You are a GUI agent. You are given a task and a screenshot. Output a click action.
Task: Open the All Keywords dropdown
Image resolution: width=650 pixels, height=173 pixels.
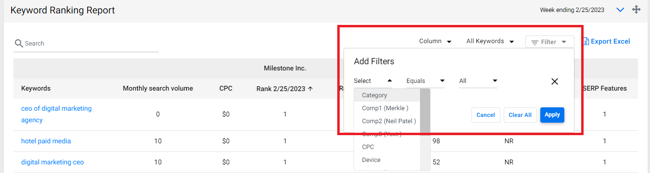point(490,41)
